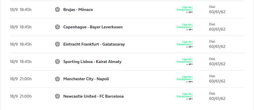Click the soccer ball icon beside Manchester City - Napoli
This screenshot has height=110, width=254.
(57, 79)
